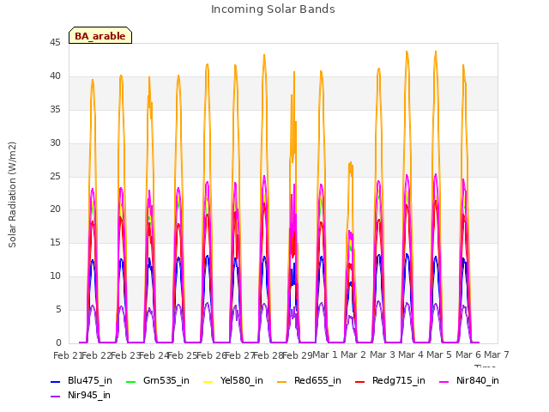Click the 40 y-axis tick label

tap(55, 76)
